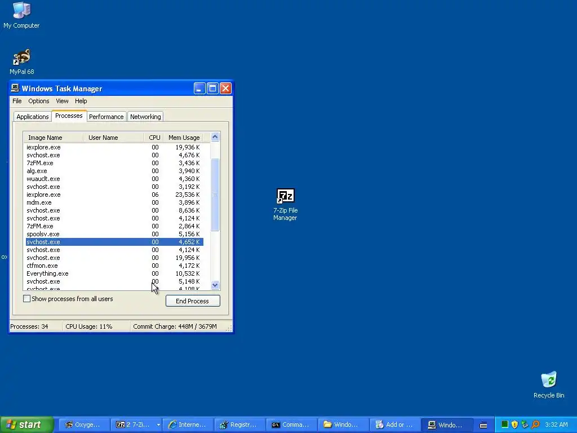This screenshot has width=577, height=433.
Task: Click highlighted svchost.exe row with 4,652 K
Action: [114, 242]
